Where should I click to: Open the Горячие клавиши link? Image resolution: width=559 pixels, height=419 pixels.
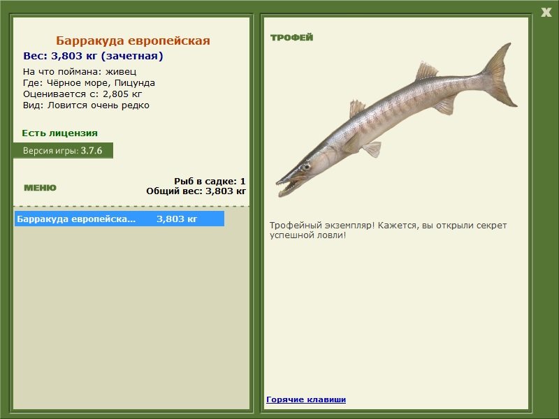click(x=306, y=399)
